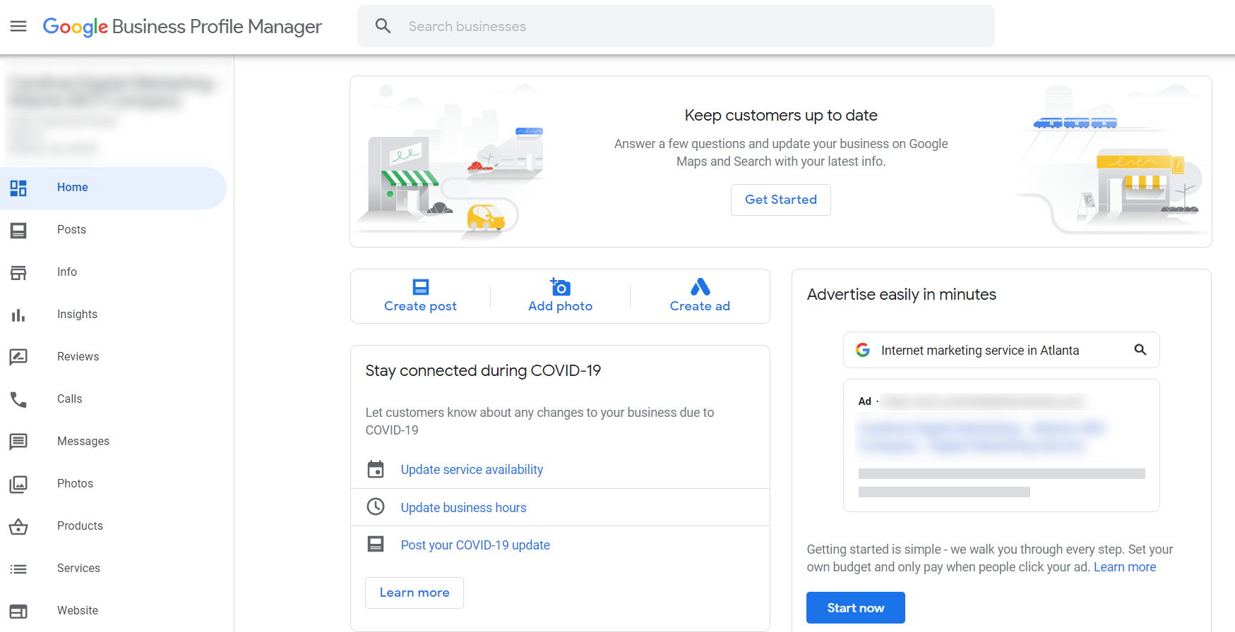The image size is (1235, 632).
Task: Open Services in the sidebar
Action: [113, 569]
